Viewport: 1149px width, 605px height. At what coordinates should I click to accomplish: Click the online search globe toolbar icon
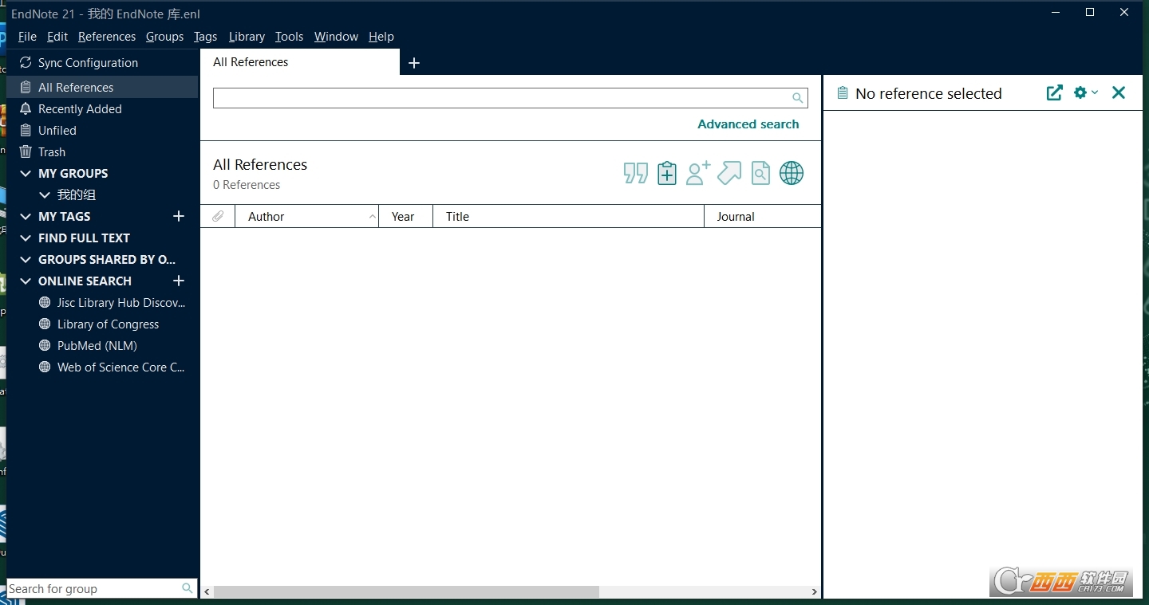(x=792, y=173)
